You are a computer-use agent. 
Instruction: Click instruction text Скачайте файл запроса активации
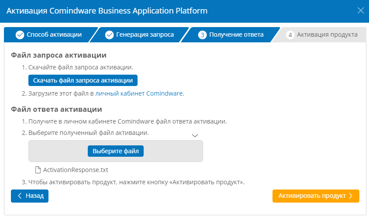(x=81, y=67)
